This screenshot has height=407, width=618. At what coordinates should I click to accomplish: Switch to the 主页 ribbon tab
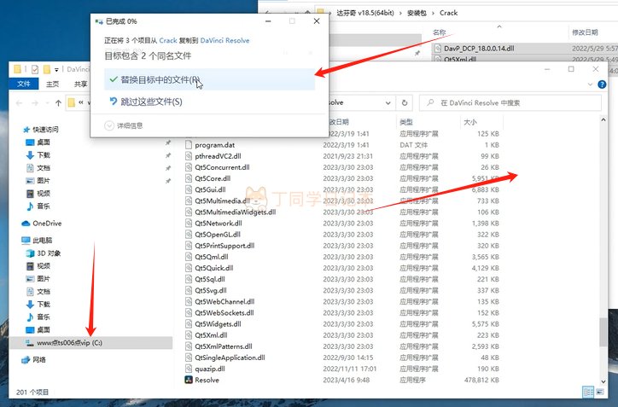click(x=53, y=84)
